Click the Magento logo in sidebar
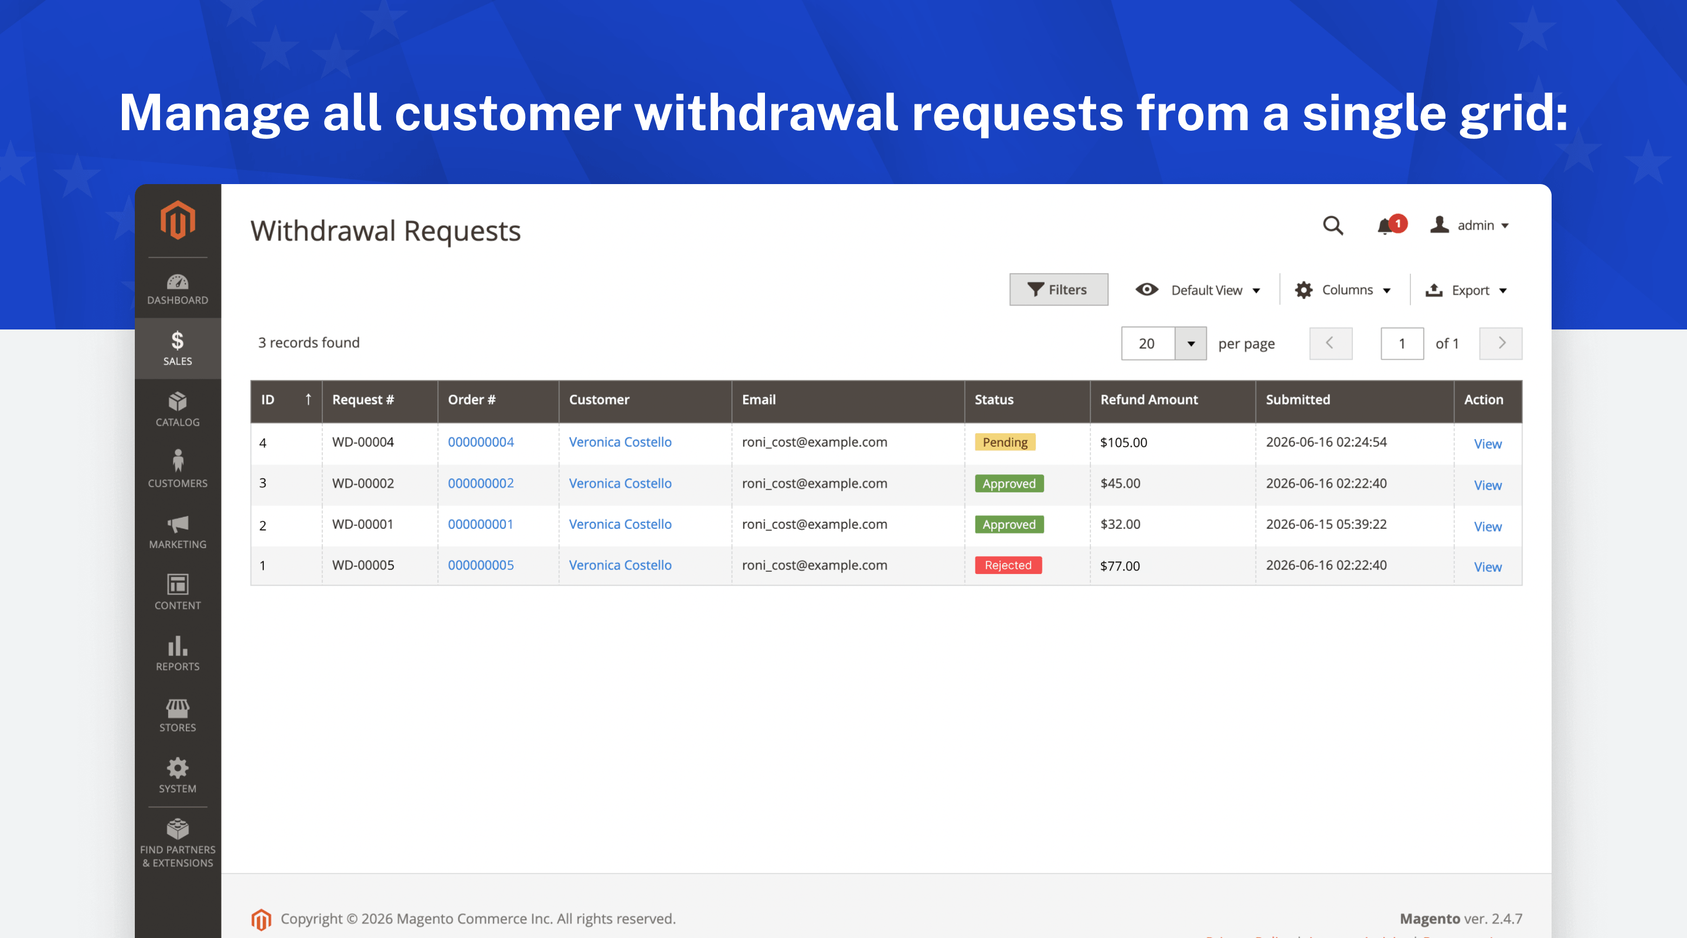 [x=178, y=220]
